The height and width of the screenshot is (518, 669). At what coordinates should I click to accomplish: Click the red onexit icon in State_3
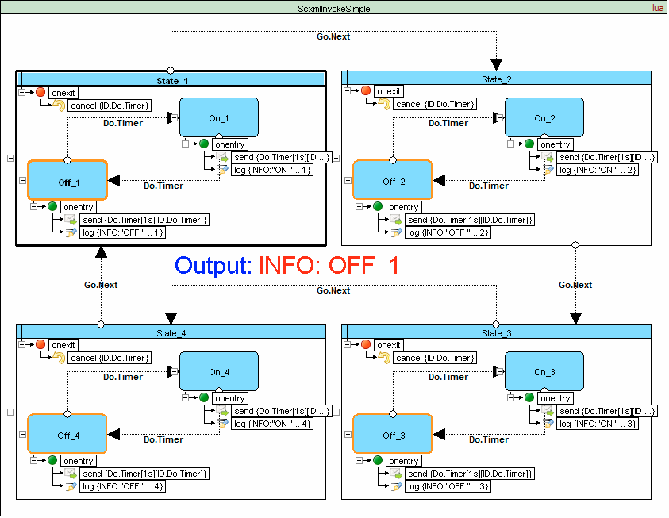(366, 345)
